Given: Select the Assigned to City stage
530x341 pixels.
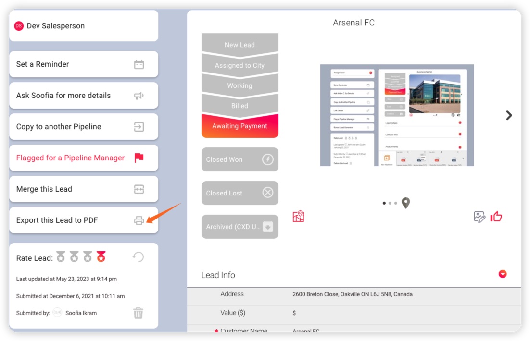Looking at the screenshot, I should tap(240, 65).
